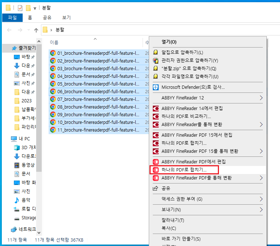The height and width of the screenshot is (246, 280).
Task: Select the 03_brochure file row
Action: coord(99,69)
